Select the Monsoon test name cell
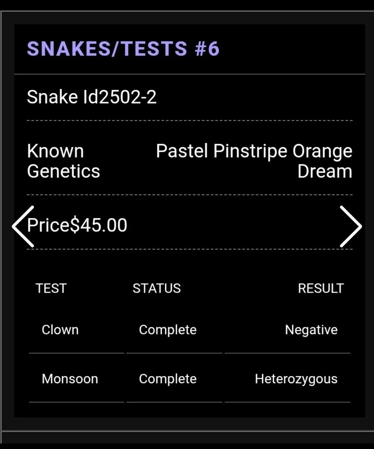The width and height of the screenshot is (374, 449). click(70, 379)
